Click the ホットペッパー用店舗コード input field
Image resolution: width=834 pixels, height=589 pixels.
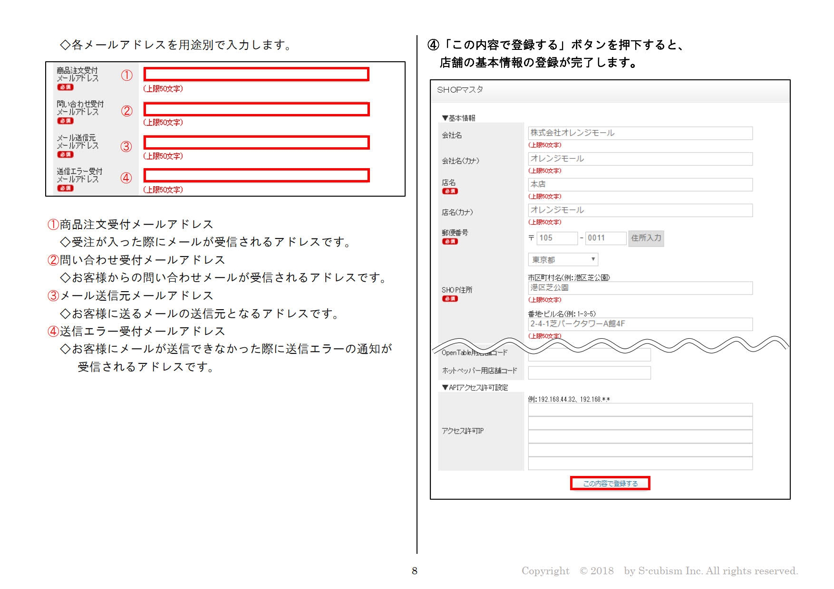[x=589, y=373]
